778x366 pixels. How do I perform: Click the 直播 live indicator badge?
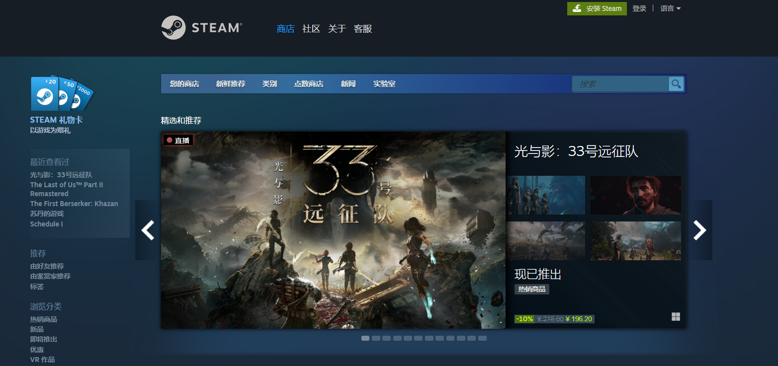(178, 141)
